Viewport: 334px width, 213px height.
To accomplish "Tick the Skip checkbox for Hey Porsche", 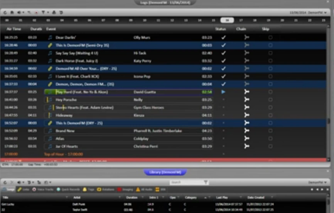I will [x=270, y=100].
